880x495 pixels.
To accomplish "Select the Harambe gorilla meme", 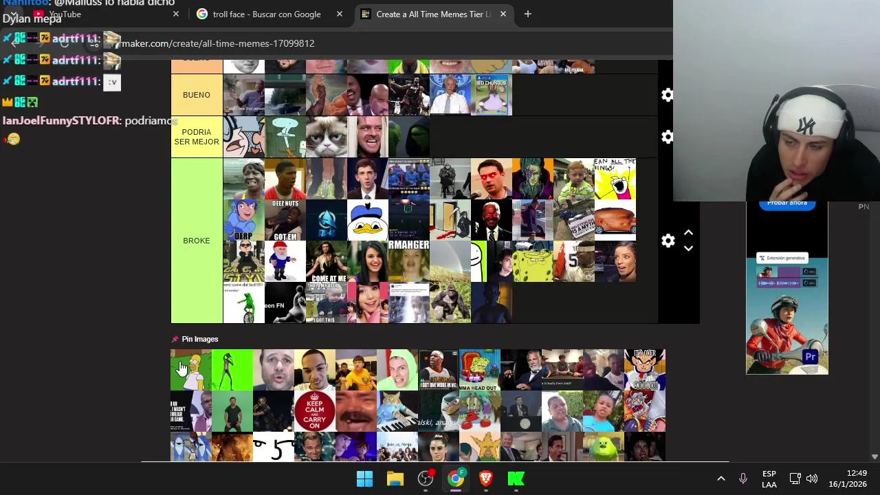I will pos(450,302).
